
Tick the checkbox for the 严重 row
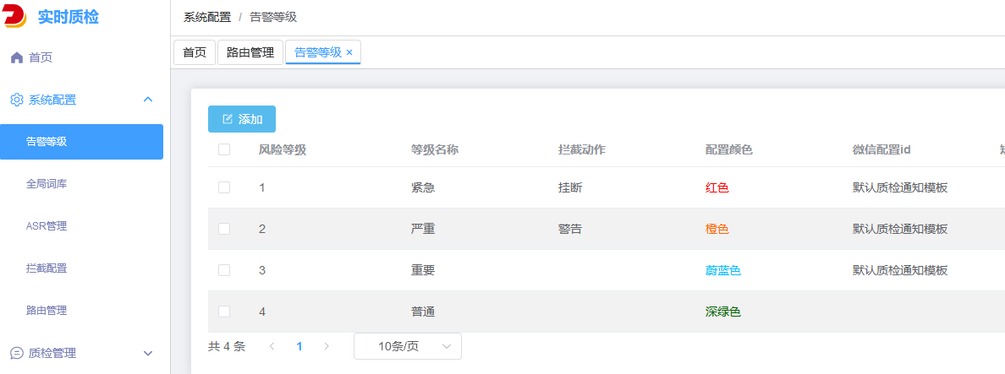coord(224,229)
